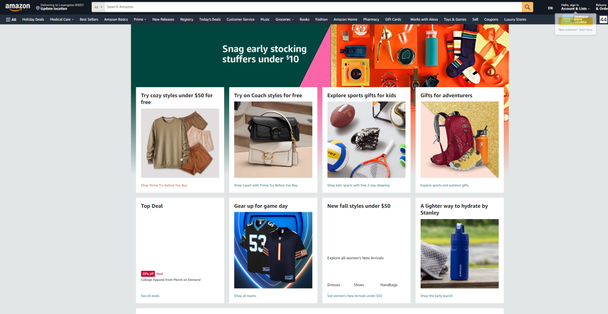Click Shop kids' sports with free 2-day shipping

tap(358, 185)
